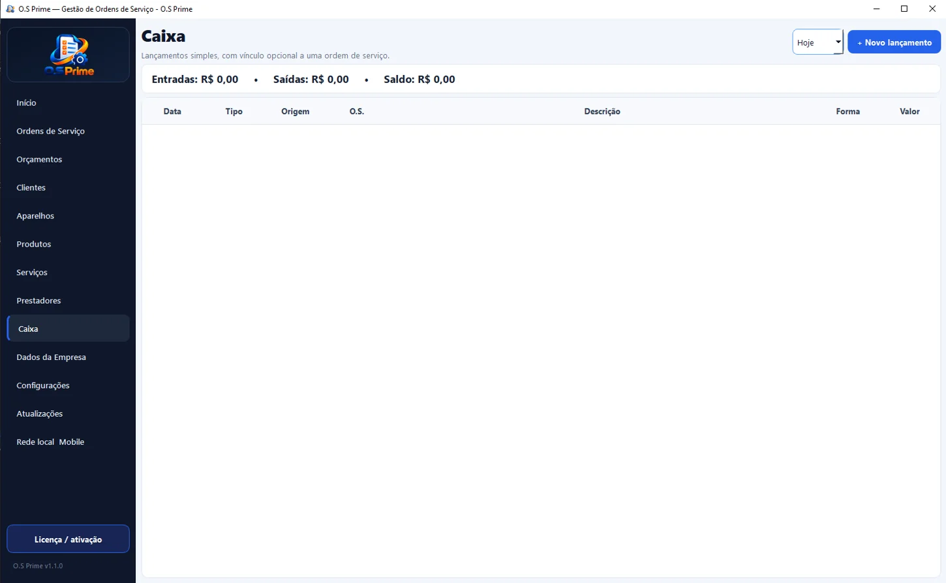Click the O.S Prime logo in sidebar
946x583 pixels.
coord(69,55)
